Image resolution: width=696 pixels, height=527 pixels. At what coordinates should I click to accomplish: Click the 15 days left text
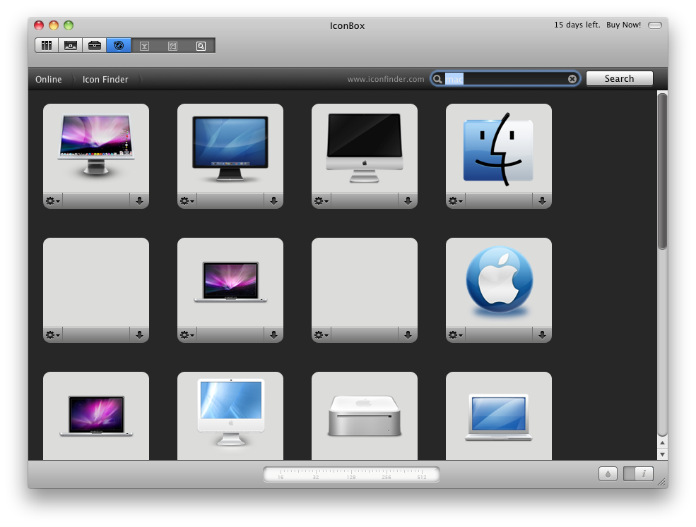click(x=577, y=25)
